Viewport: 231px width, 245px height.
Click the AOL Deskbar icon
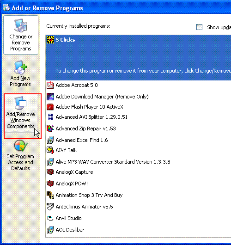pyautogui.click(x=50, y=230)
